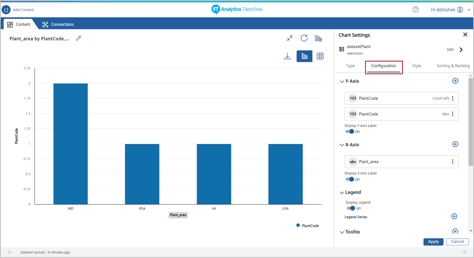Click the collapse chart view icon

click(x=290, y=38)
